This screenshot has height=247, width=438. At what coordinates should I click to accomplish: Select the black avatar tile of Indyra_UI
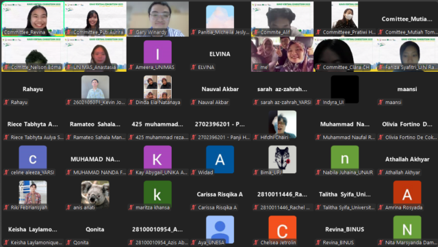[345, 89]
